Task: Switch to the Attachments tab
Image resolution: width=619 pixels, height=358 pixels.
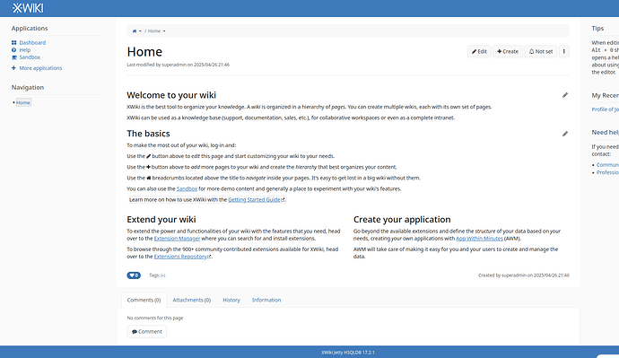Action: pos(191,300)
